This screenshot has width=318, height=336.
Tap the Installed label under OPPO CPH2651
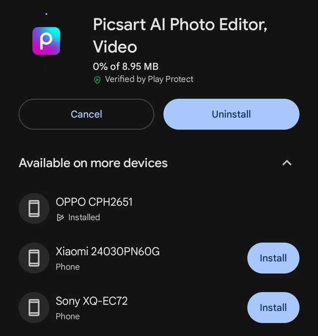tap(84, 218)
